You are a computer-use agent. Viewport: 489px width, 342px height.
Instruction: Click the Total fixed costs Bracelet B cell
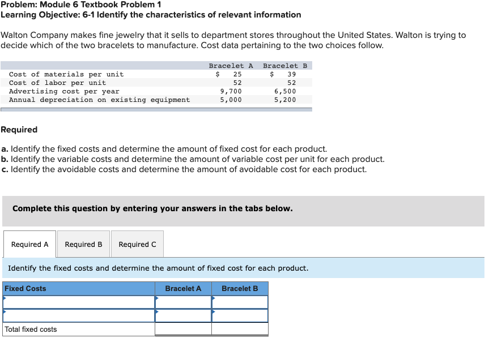click(240, 328)
